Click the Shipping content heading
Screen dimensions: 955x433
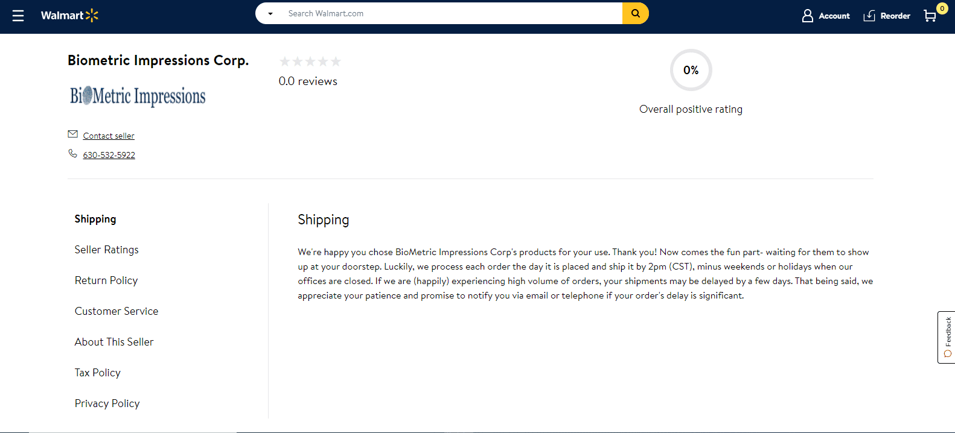click(x=324, y=220)
